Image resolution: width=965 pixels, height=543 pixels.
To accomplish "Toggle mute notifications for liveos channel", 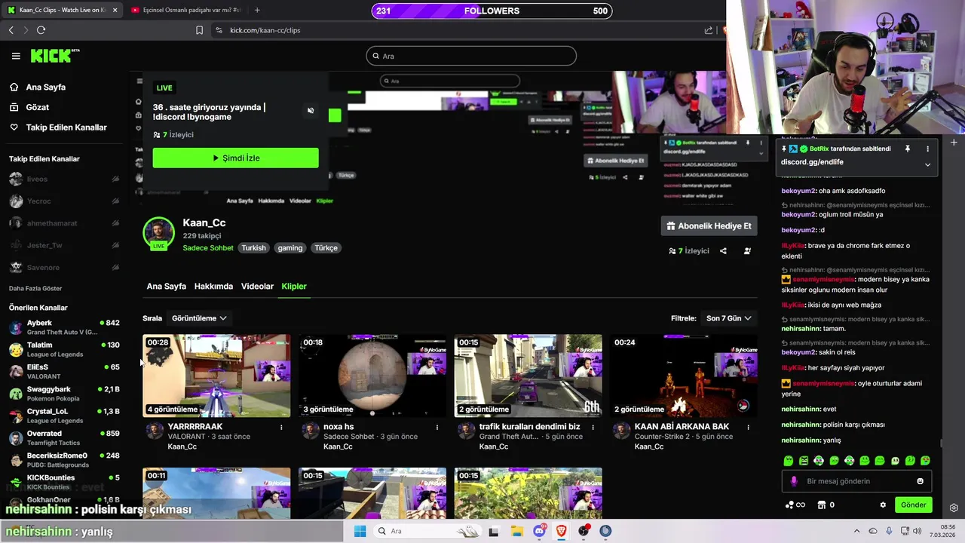I will click(115, 179).
